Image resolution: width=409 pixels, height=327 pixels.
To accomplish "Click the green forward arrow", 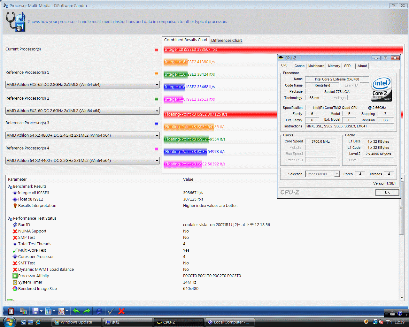I will [x=87, y=311].
